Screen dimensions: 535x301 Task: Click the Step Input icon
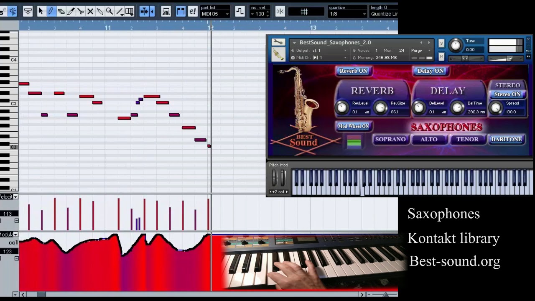(239, 11)
